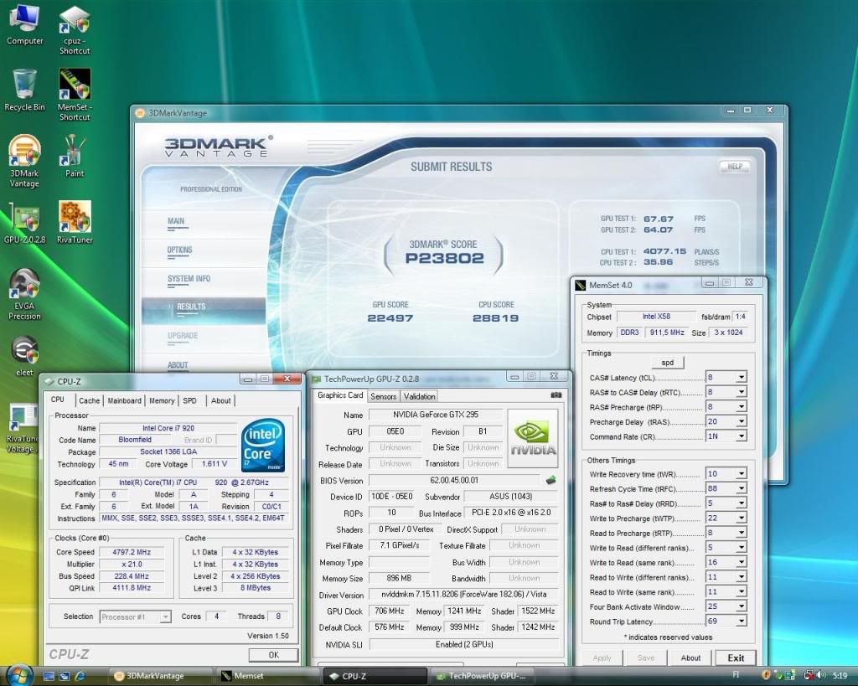Image resolution: width=858 pixels, height=686 pixels.
Task: Open the Refresh Cycle Time (tRFC) dropdown
Action: coord(741,488)
